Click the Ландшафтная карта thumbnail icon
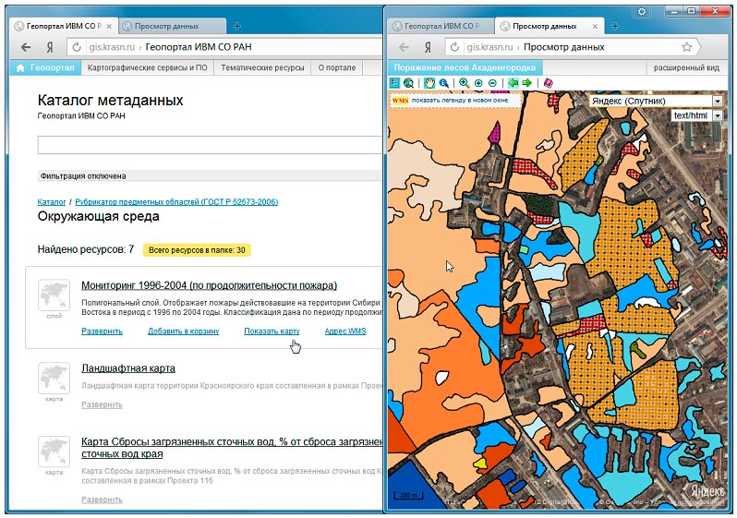 pos(54,379)
